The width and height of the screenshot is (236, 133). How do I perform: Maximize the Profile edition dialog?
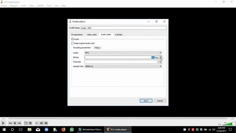(x=156, y=21)
